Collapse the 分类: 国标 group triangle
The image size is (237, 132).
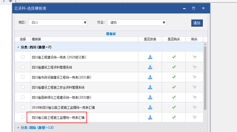click(18, 128)
